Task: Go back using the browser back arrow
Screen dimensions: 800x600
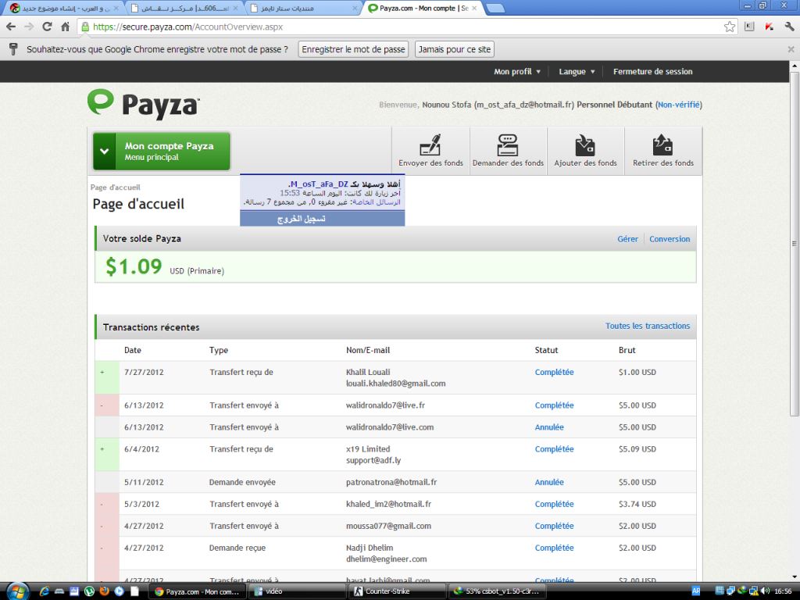Action: pos(11,27)
